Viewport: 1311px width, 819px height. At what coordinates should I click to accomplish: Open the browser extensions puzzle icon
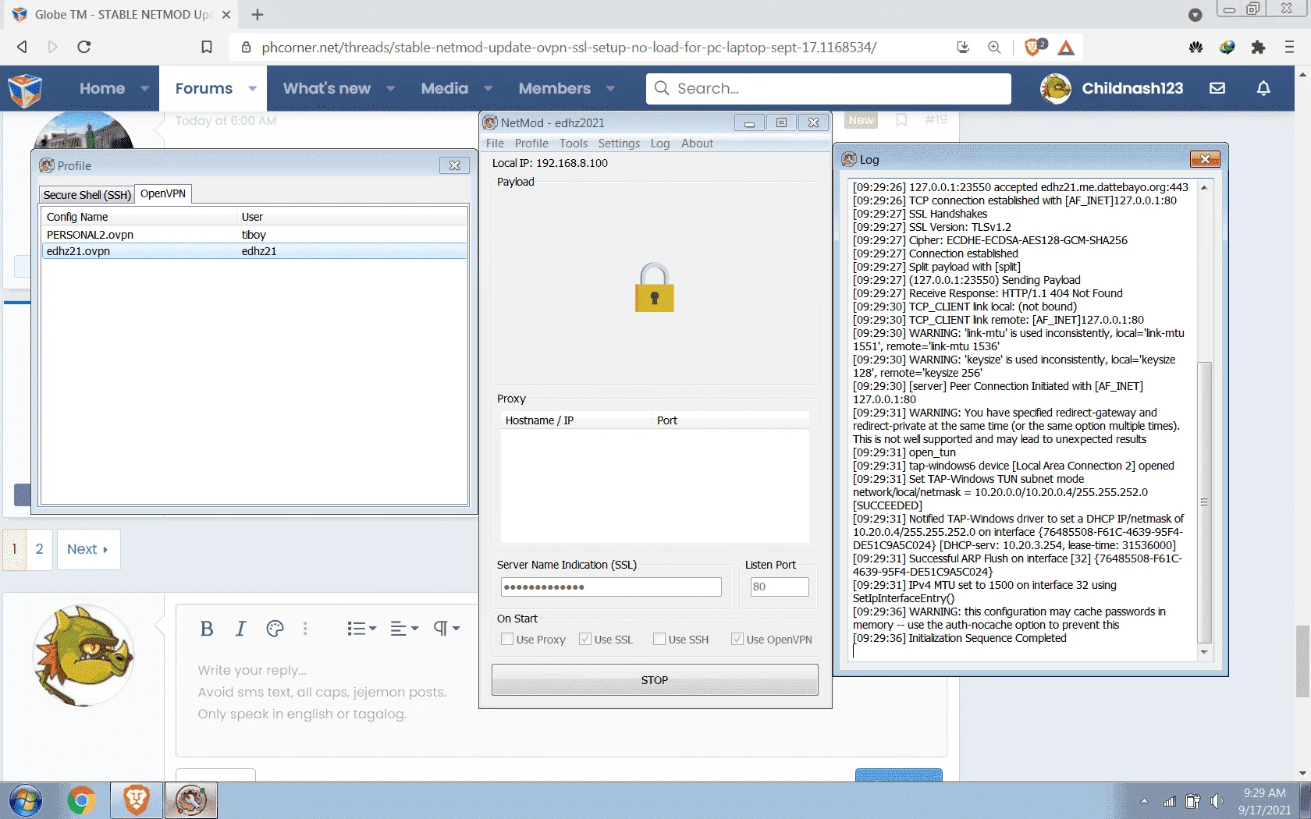point(1258,47)
